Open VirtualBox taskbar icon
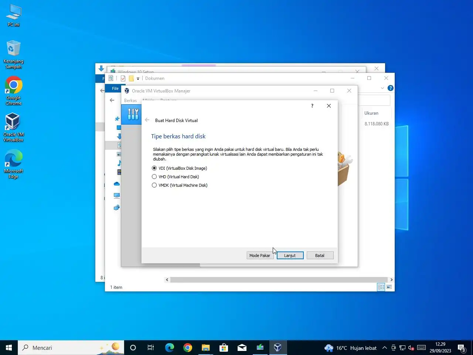Viewport: 473px width, 355px height. [x=278, y=348]
